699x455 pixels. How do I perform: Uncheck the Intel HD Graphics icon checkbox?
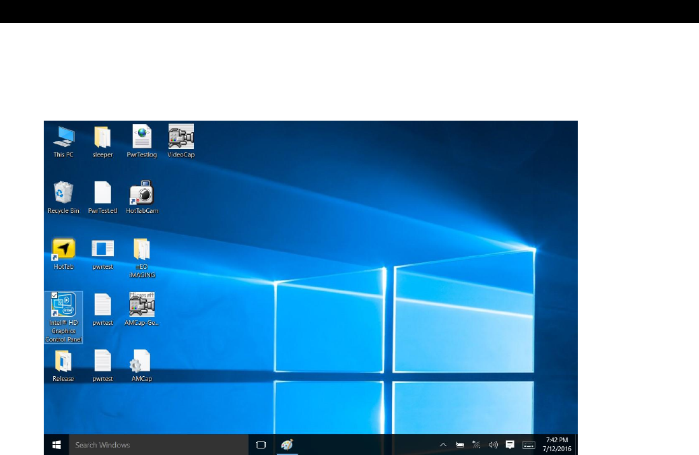tap(55, 296)
